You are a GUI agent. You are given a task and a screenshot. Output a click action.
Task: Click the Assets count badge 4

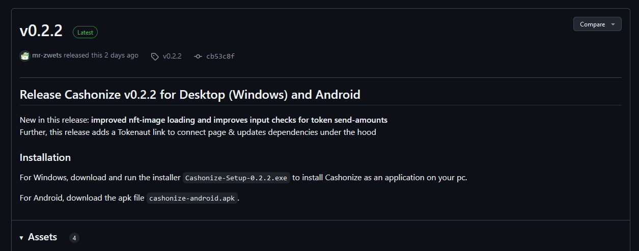coord(74,238)
